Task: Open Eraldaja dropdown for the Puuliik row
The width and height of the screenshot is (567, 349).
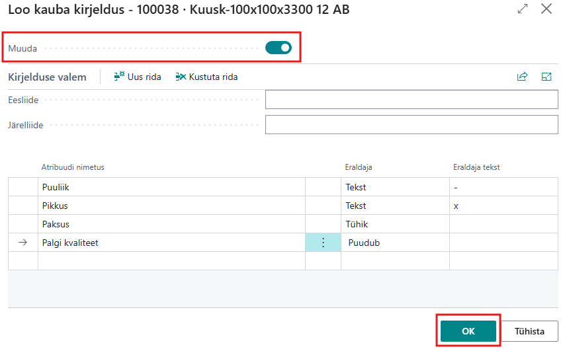Action: tap(394, 187)
